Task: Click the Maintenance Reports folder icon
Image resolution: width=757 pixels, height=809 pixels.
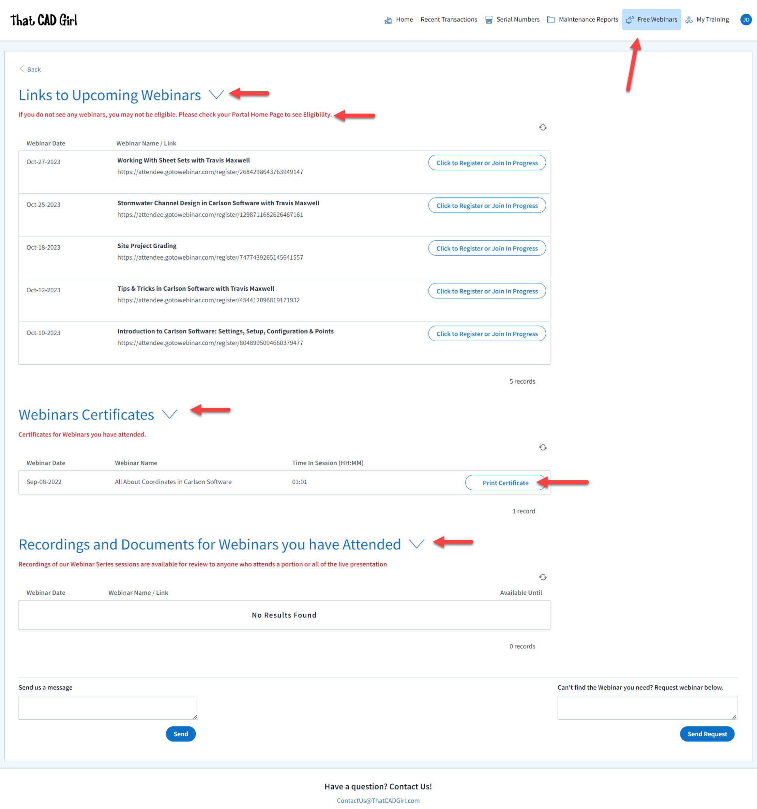Action: click(x=551, y=19)
